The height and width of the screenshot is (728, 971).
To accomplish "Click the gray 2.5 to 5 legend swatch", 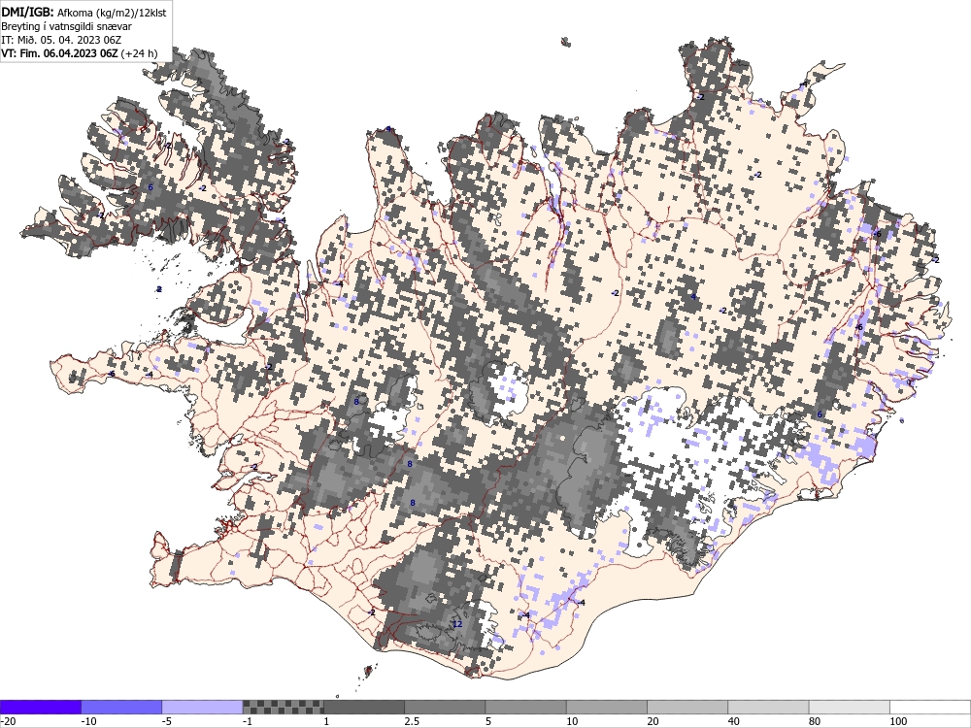I will point(445,707).
